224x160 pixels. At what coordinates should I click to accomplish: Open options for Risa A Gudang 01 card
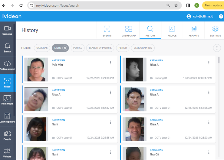click(x=209, y=62)
